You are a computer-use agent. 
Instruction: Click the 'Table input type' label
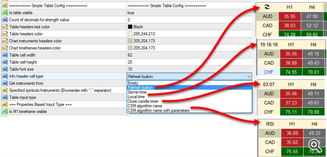click(23, 98)
